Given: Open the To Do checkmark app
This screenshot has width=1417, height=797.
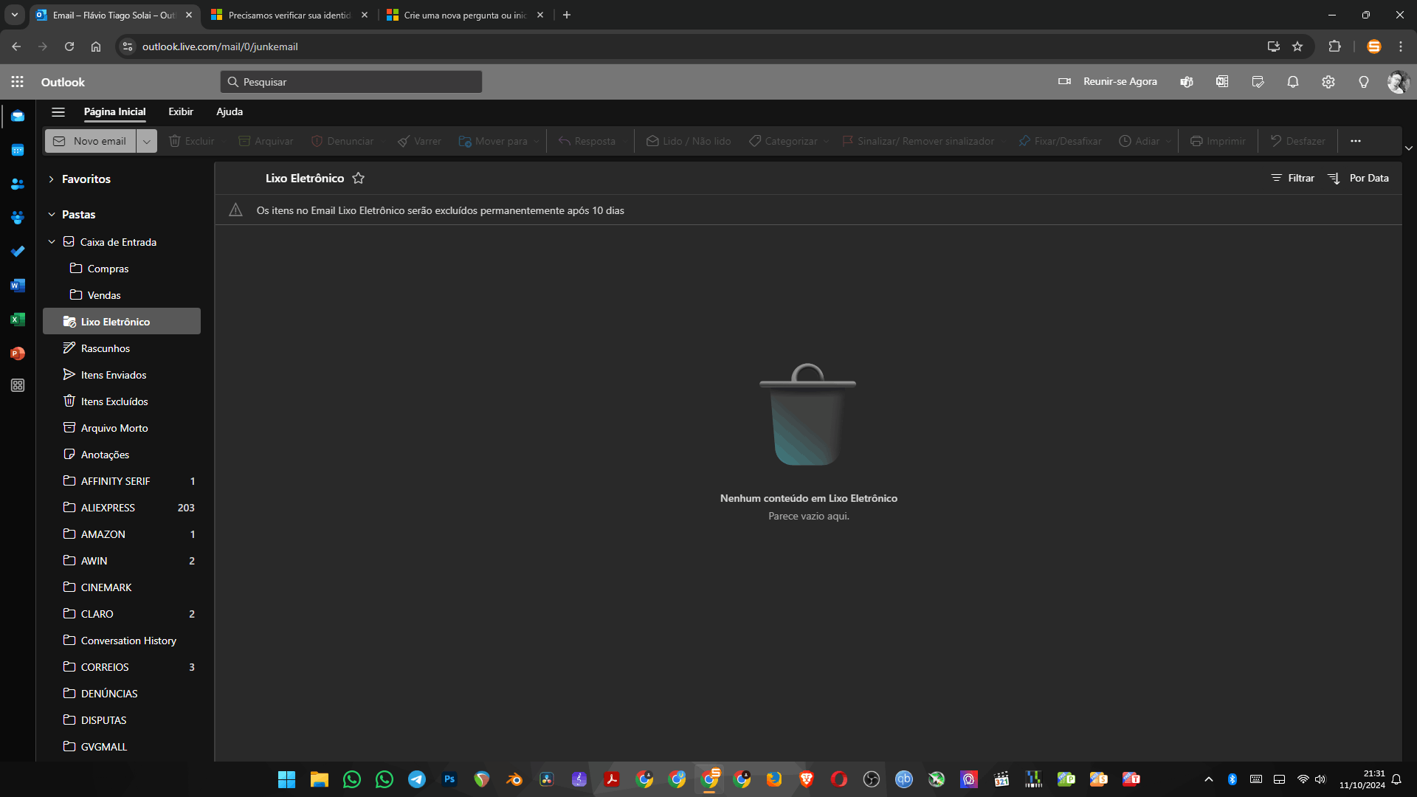Looking at the screenshot, I should point(18,252).
